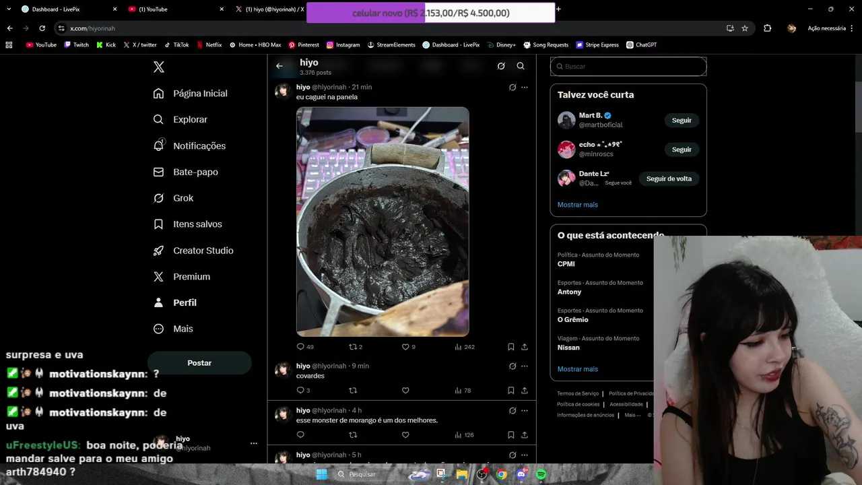Click the Postar button

point(199,363)
